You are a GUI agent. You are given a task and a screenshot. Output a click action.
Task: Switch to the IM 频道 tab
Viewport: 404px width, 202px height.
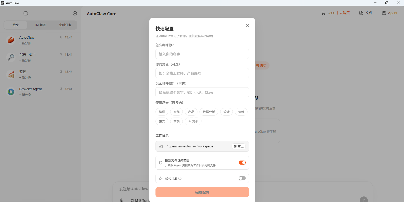click(x=40, y=25)
